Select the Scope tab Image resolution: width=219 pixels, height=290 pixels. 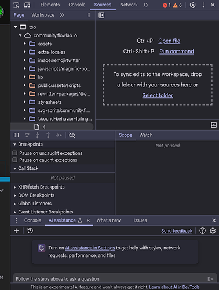(126, 135)
